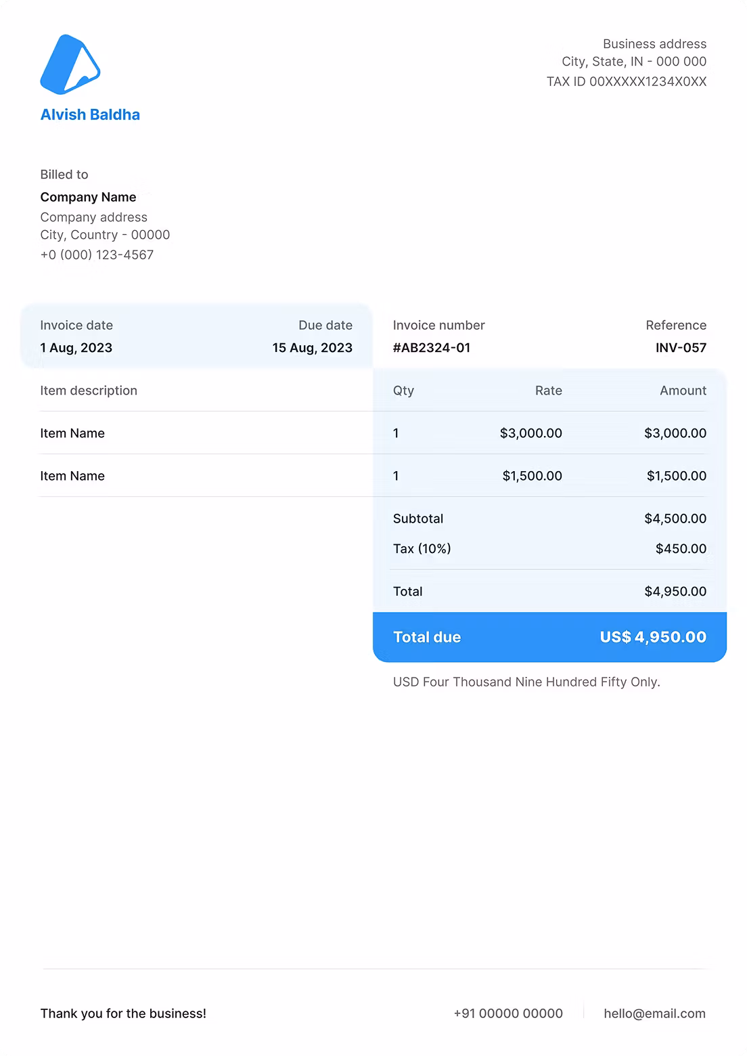
Task: Click the blue Alvish Baldha logo icon
Action: pos(70,65)
